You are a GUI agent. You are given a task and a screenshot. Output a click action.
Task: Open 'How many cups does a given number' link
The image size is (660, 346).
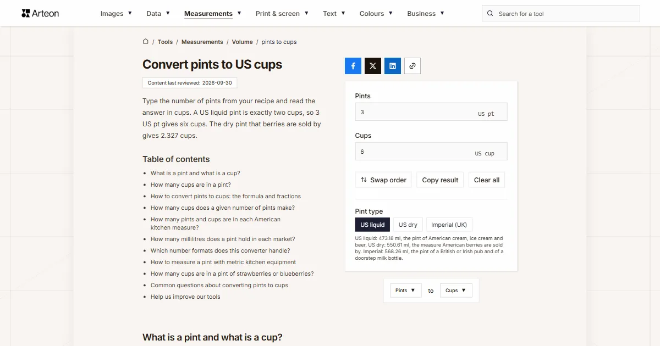tap(223, 208)
